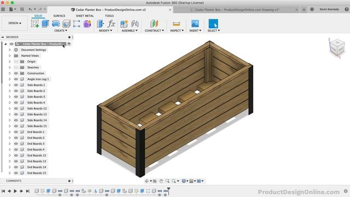350x197 pixels.
Task: Expand the Document Settings node
Action: click(10, 50)
